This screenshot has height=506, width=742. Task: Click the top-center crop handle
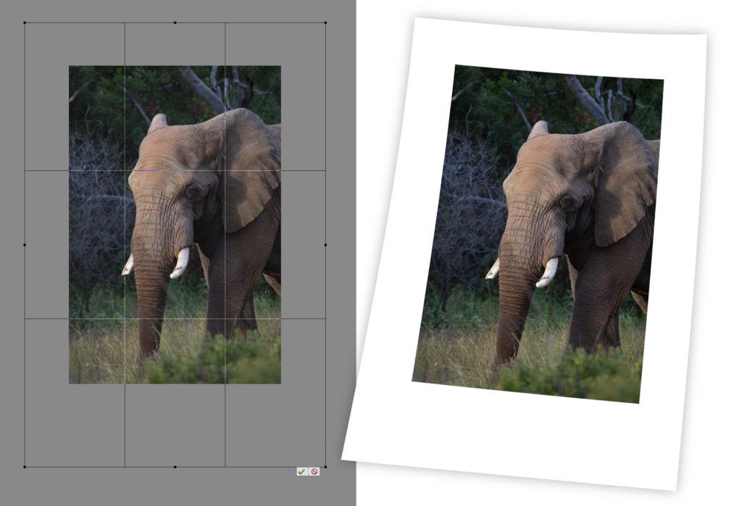click(175, 22)
